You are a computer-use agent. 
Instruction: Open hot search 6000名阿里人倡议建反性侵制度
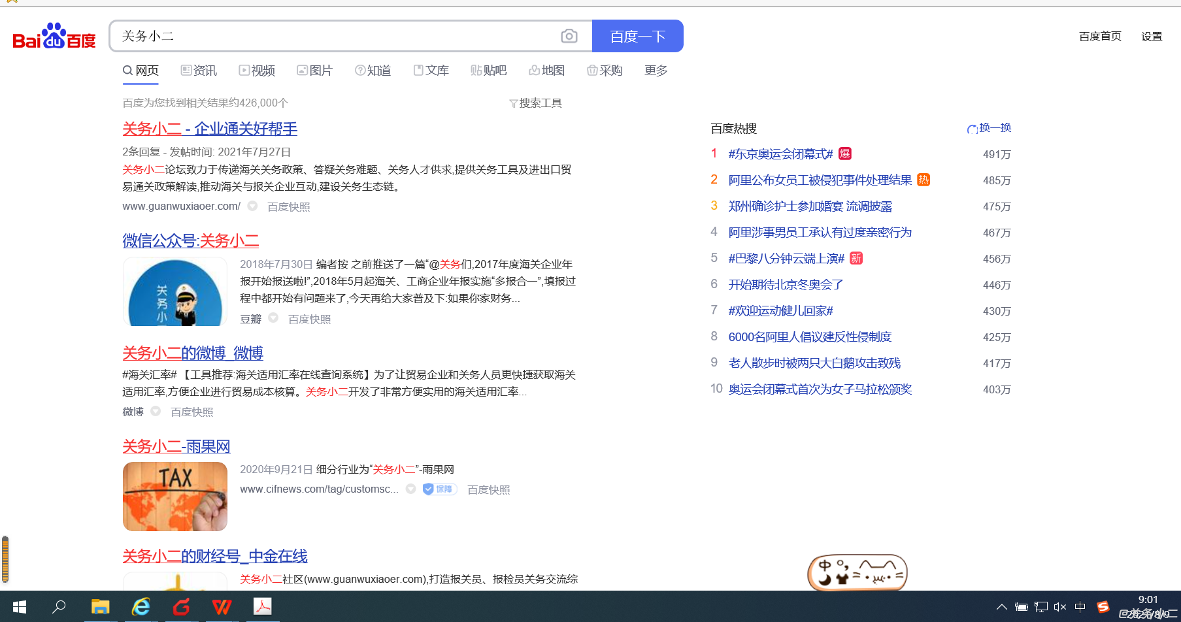pos(810,337)
